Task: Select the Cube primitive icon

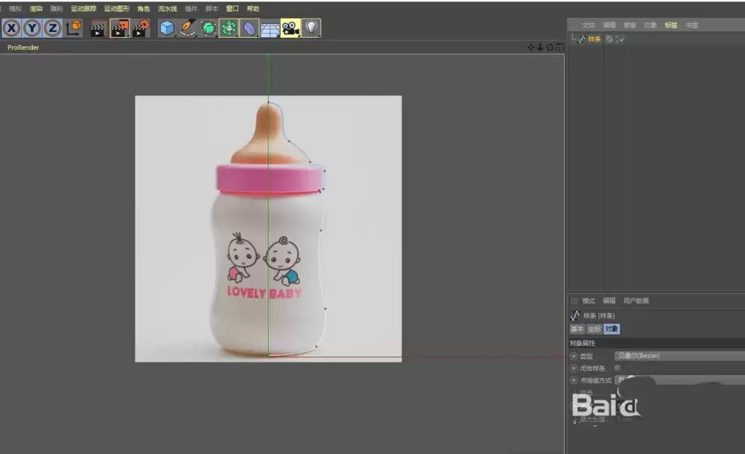Action: [x=168, y=28]
